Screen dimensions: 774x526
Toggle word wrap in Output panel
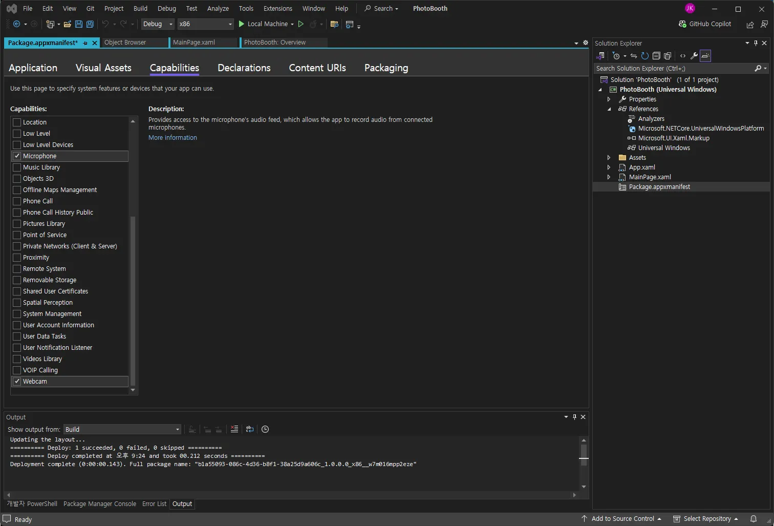[250, 429]
